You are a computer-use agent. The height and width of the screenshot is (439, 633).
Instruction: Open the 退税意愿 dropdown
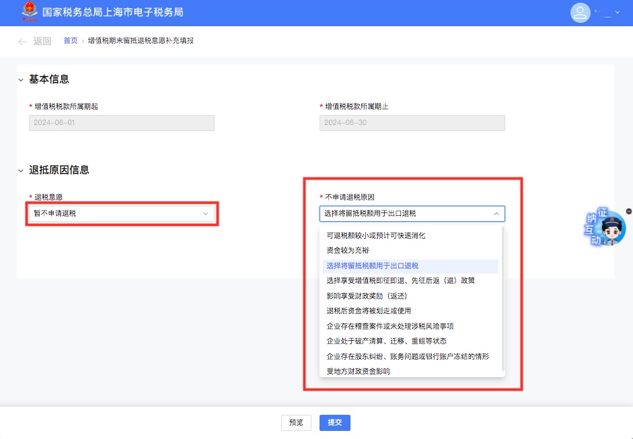121,214
